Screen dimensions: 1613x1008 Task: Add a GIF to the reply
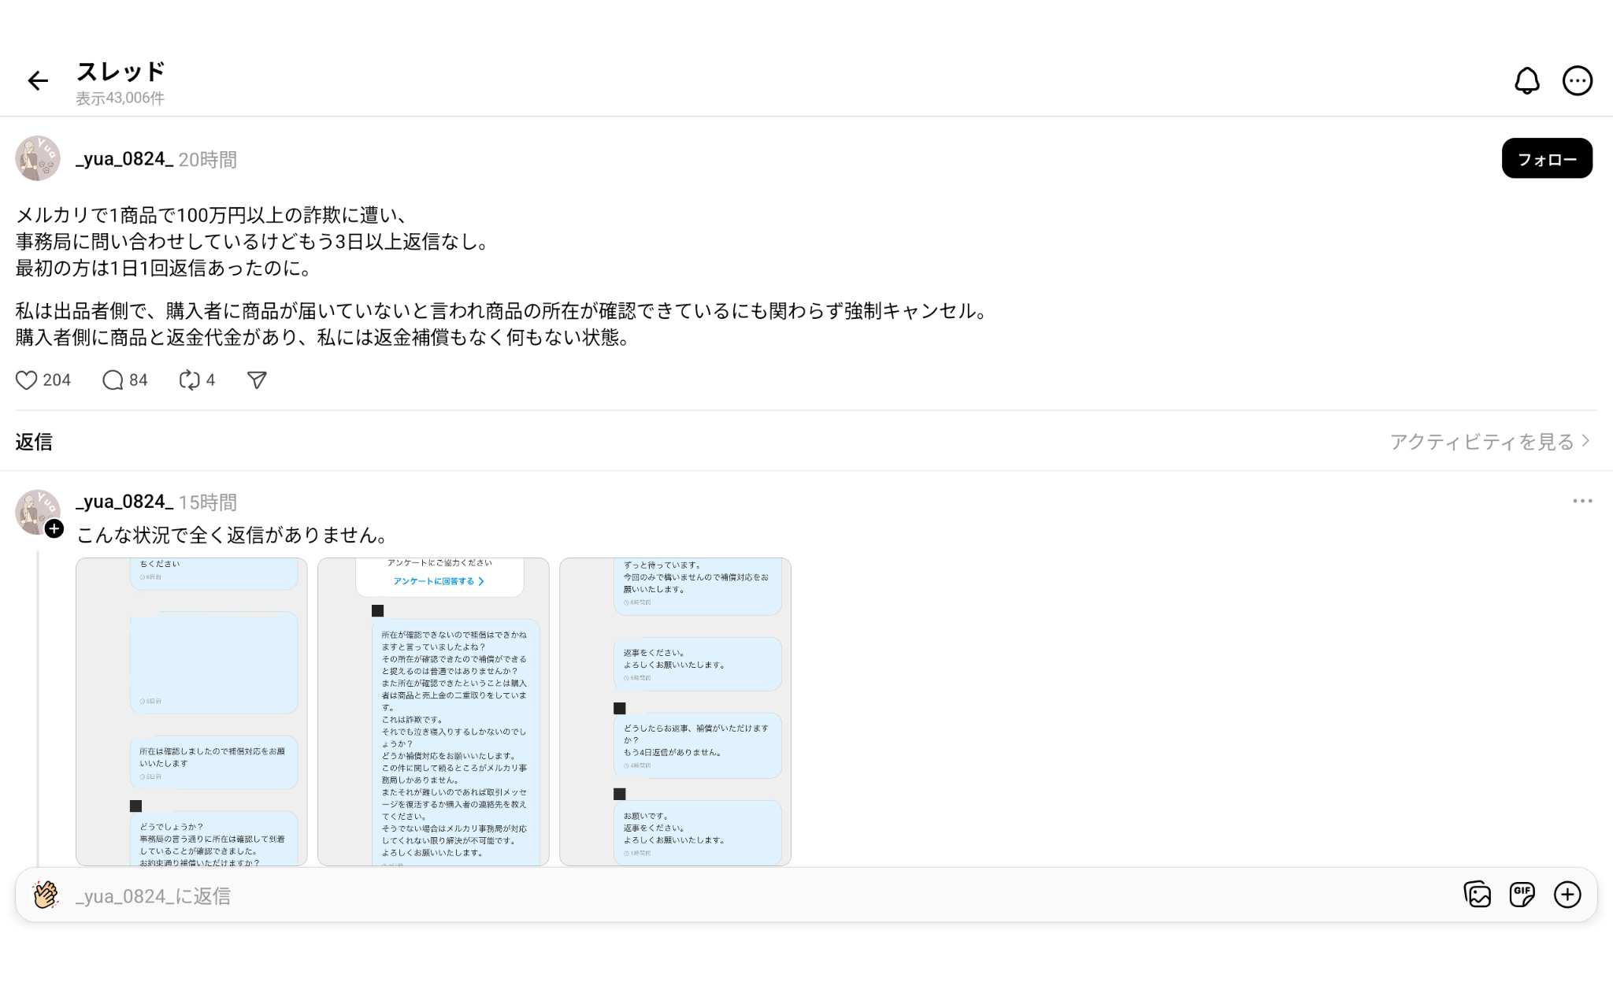[1522, 895]
